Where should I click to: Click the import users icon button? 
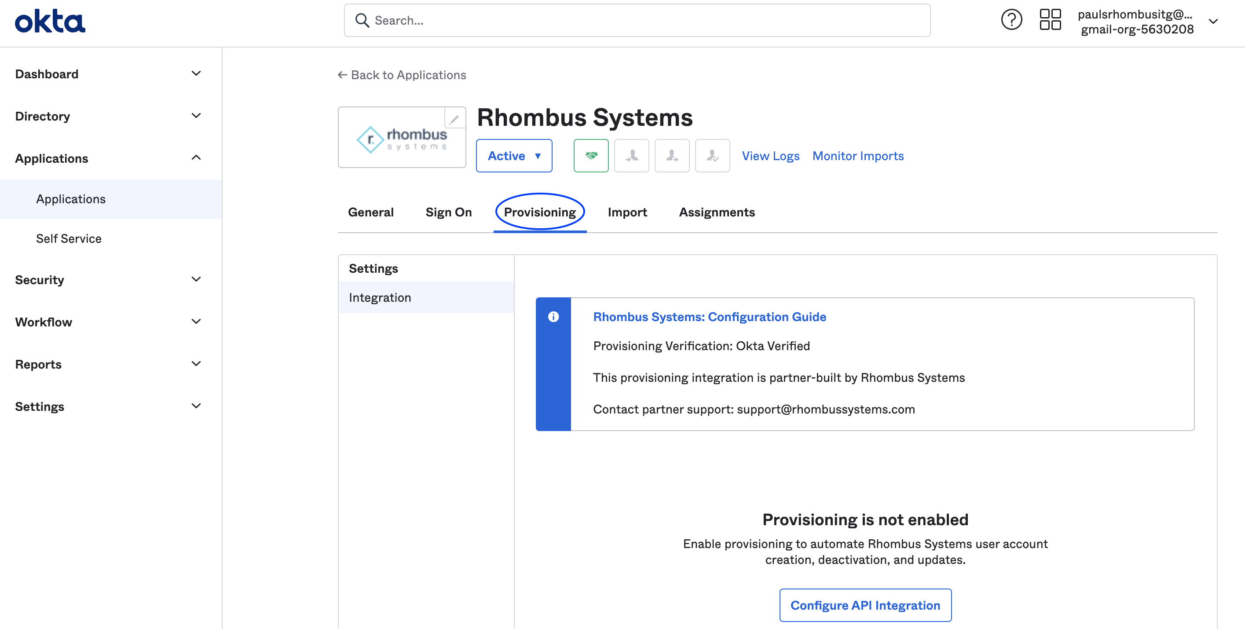tap(631, 156)
